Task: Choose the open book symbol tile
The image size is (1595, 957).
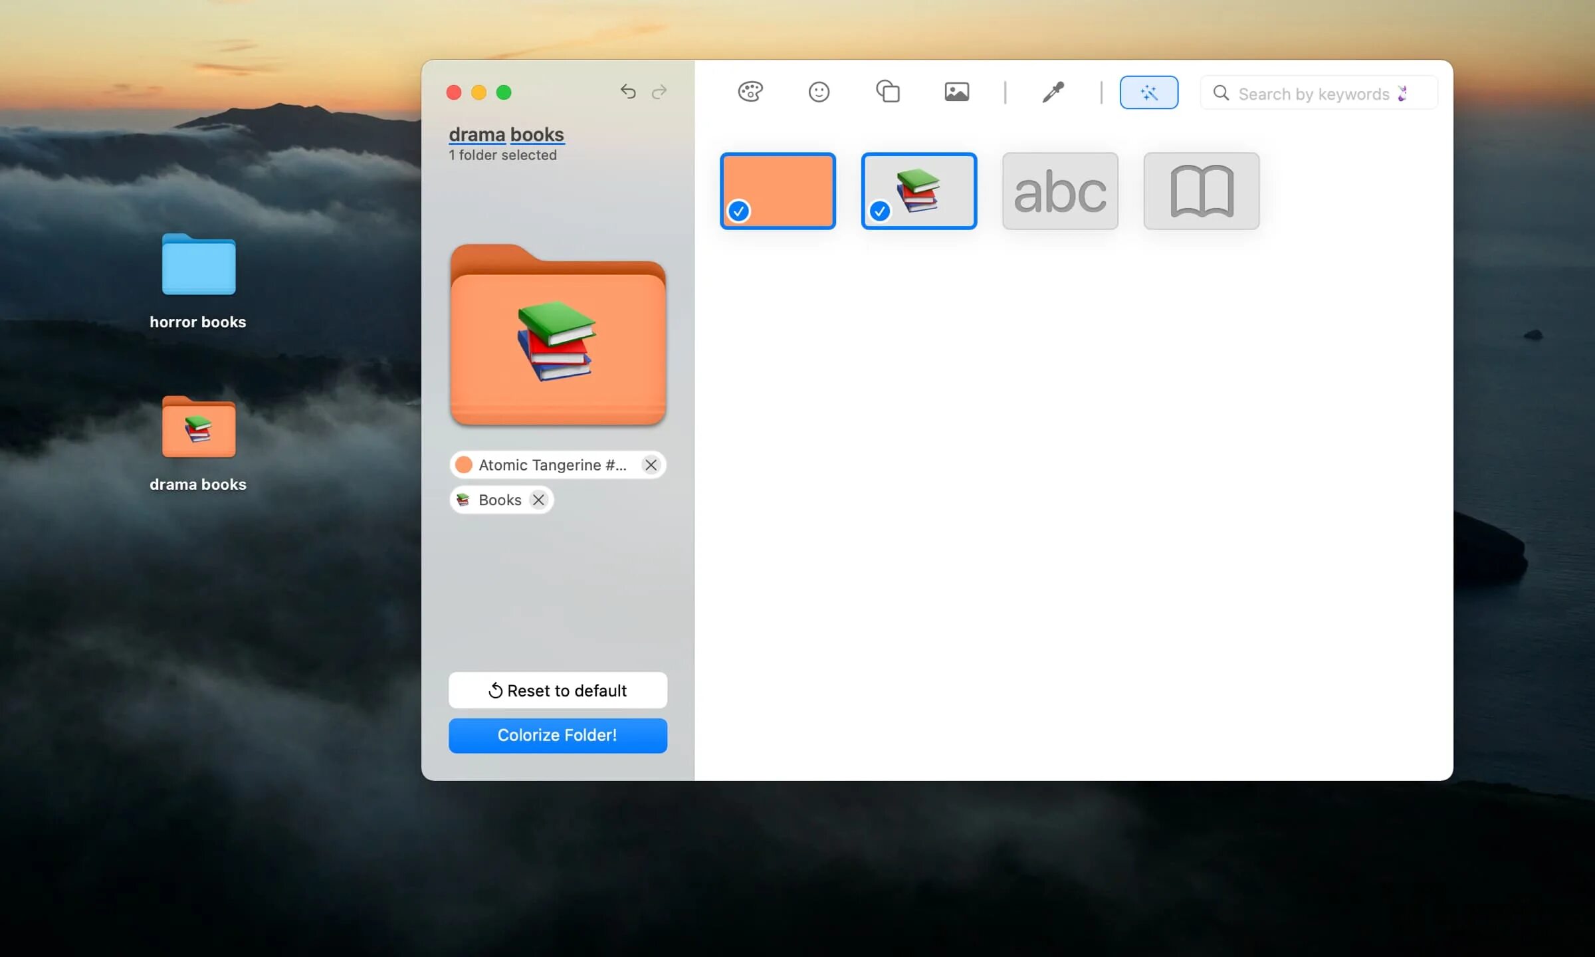Action: coord(1201,191)
